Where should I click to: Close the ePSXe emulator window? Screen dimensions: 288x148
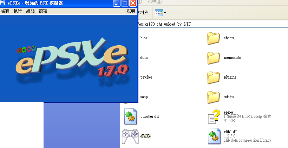[x=133, y=3]
